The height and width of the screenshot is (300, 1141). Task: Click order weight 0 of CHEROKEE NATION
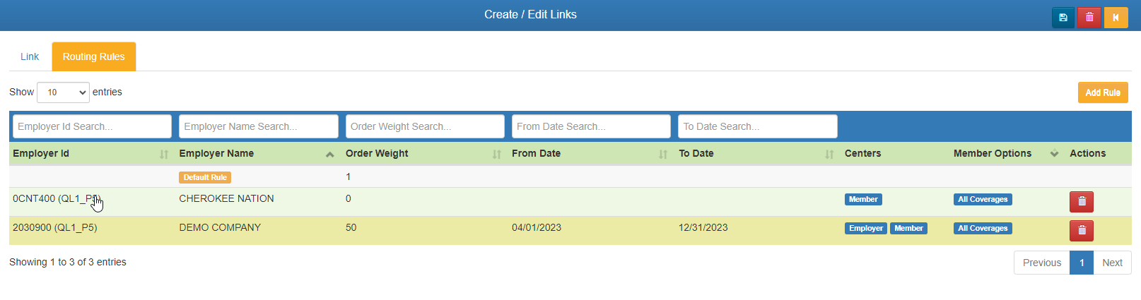[349, 199]
